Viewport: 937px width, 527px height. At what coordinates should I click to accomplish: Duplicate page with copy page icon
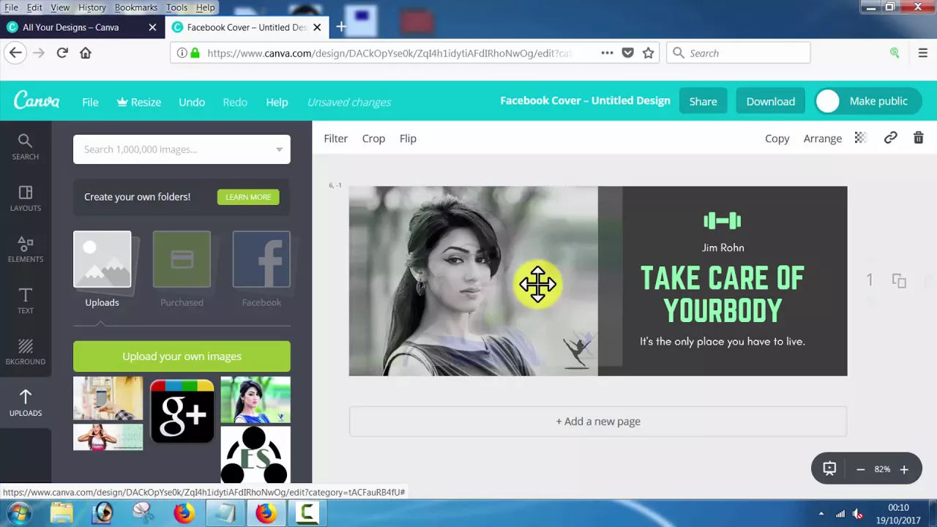[899, 281]
